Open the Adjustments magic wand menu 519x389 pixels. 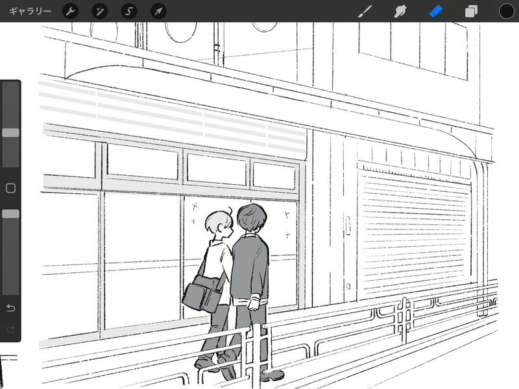click(x=100, y=11)
